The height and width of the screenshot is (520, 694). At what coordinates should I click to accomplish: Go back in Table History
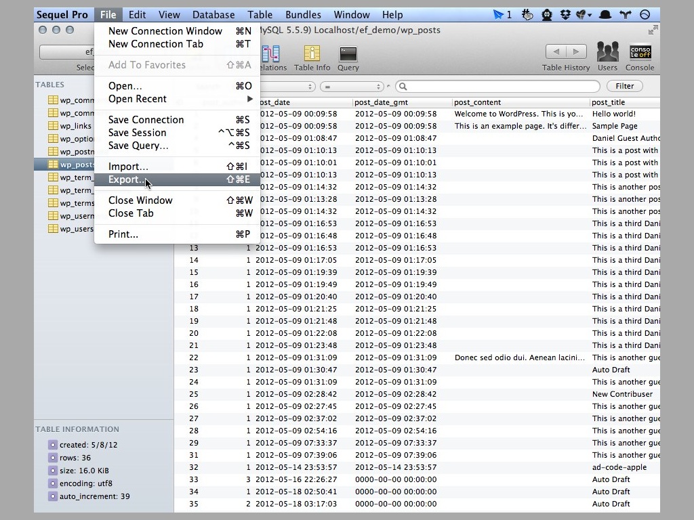tap(556, 51)
